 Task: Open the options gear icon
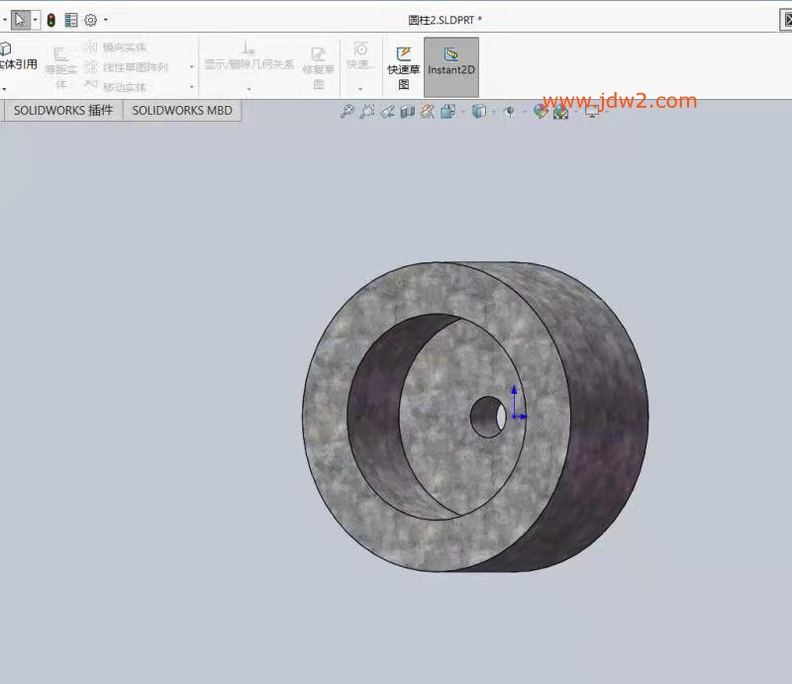(90, 20)
